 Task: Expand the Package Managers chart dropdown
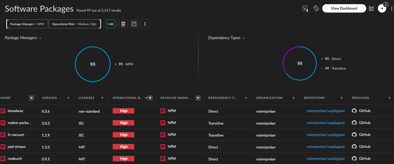pyautogui.click(x=40, y=38)
